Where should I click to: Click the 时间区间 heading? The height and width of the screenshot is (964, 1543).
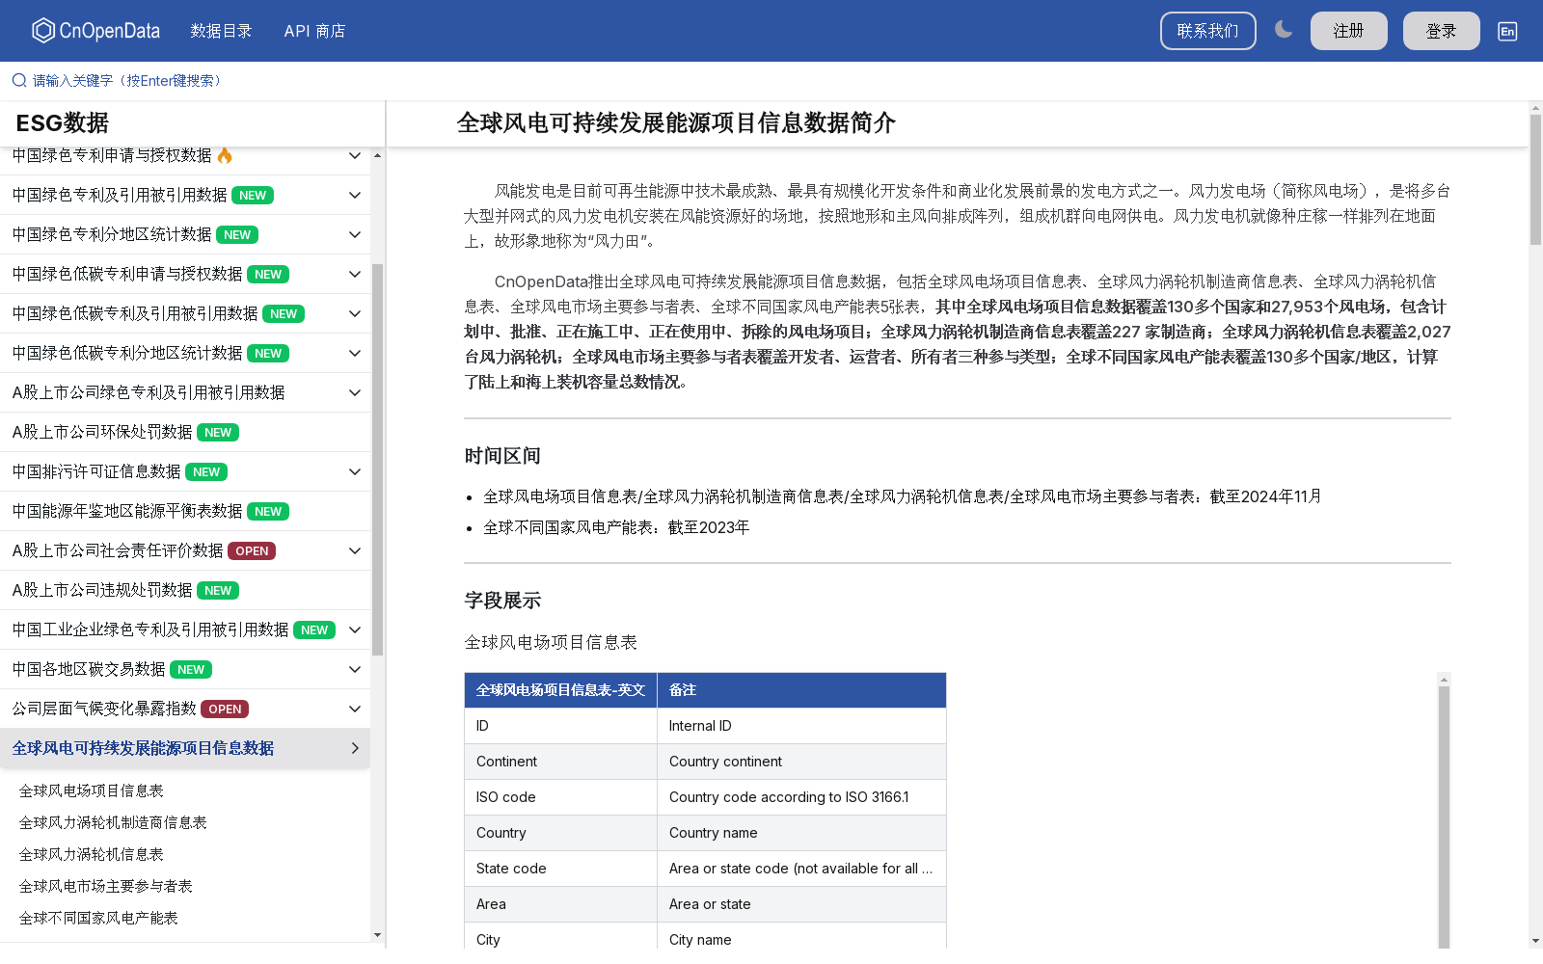click(x=502, y=456)
